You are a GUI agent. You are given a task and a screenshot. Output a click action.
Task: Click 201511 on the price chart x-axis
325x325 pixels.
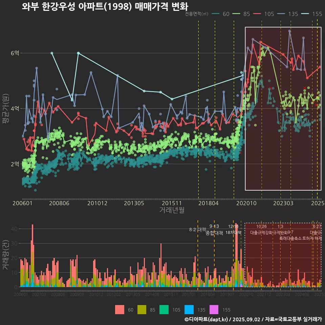[172, 203]
